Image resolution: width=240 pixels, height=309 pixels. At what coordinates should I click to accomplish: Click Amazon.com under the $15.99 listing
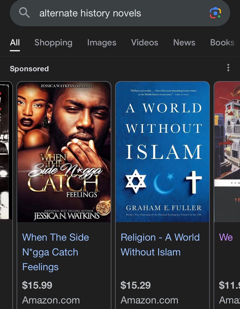51,300
